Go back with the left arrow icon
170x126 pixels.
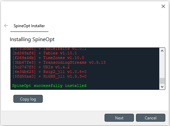coord(6,26)
